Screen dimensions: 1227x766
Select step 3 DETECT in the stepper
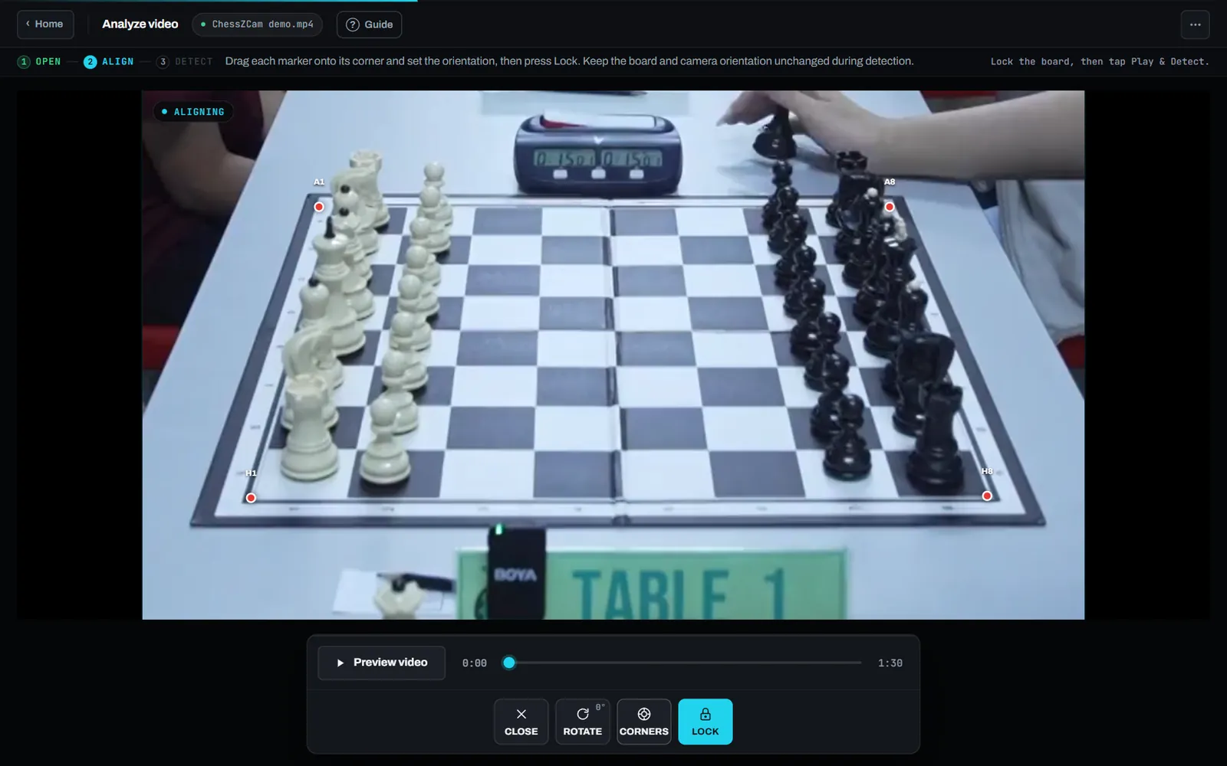[184, 61]
